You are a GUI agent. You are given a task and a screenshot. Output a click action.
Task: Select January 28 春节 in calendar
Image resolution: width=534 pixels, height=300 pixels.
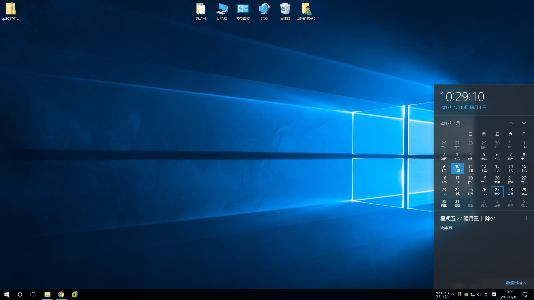tap(511, 191)
